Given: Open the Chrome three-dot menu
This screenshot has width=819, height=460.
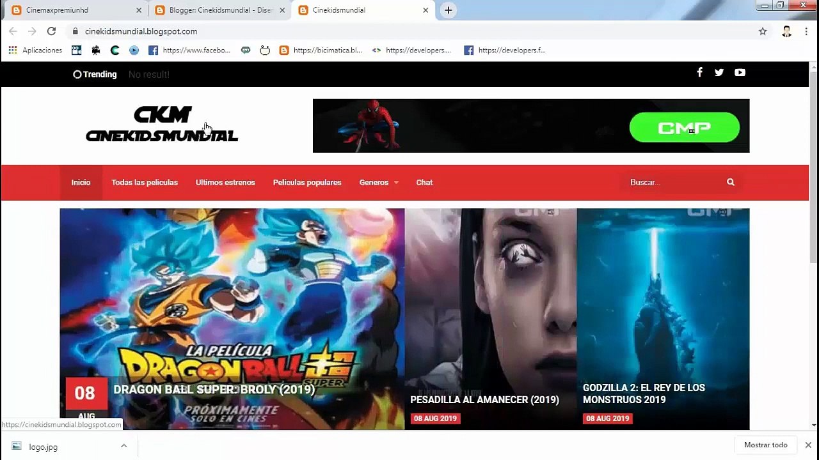Looking at the screenshot, I should [806, 31].
